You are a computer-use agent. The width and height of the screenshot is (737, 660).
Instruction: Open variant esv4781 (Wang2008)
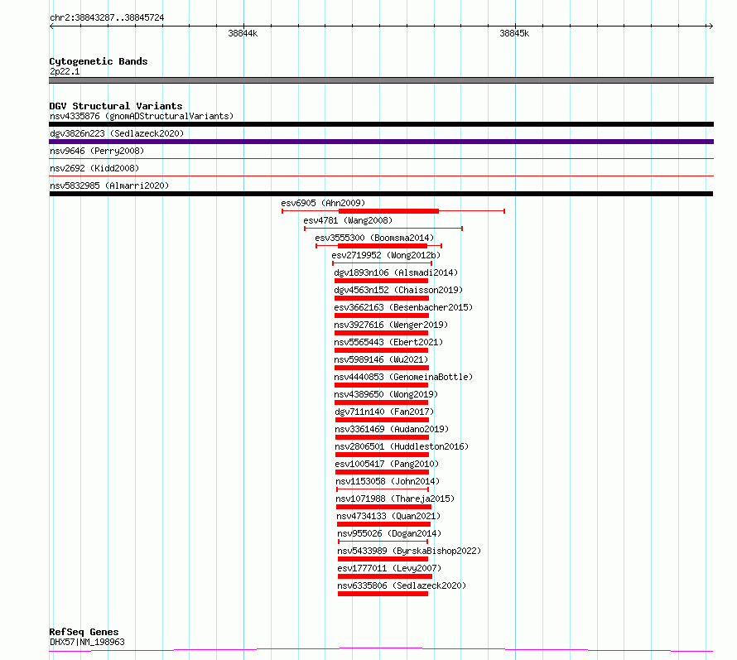tap(348, 220)
